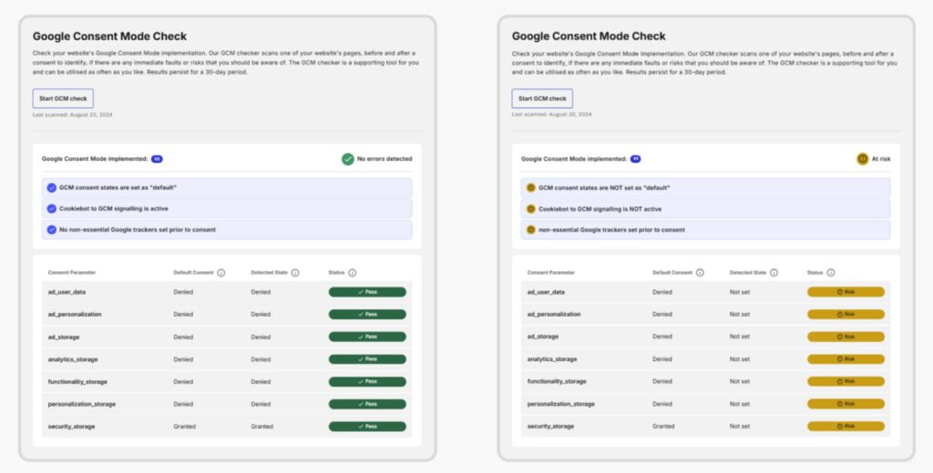Click Last scanned date in right panel
933x473 pixels.
click(x=551, y=114)
